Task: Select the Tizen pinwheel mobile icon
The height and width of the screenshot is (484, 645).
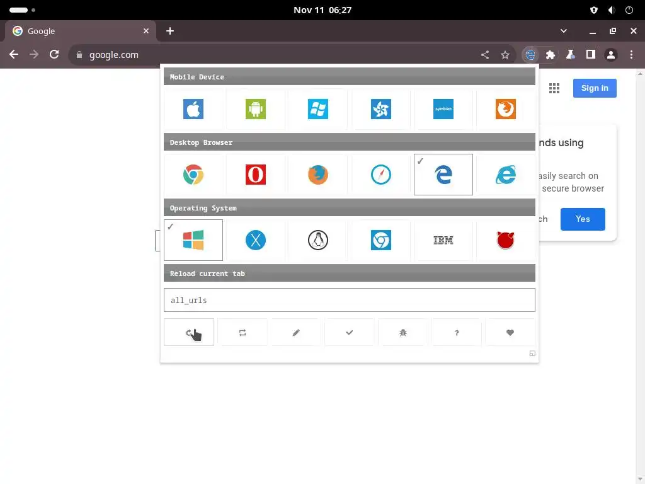Action: pos(381,109)
